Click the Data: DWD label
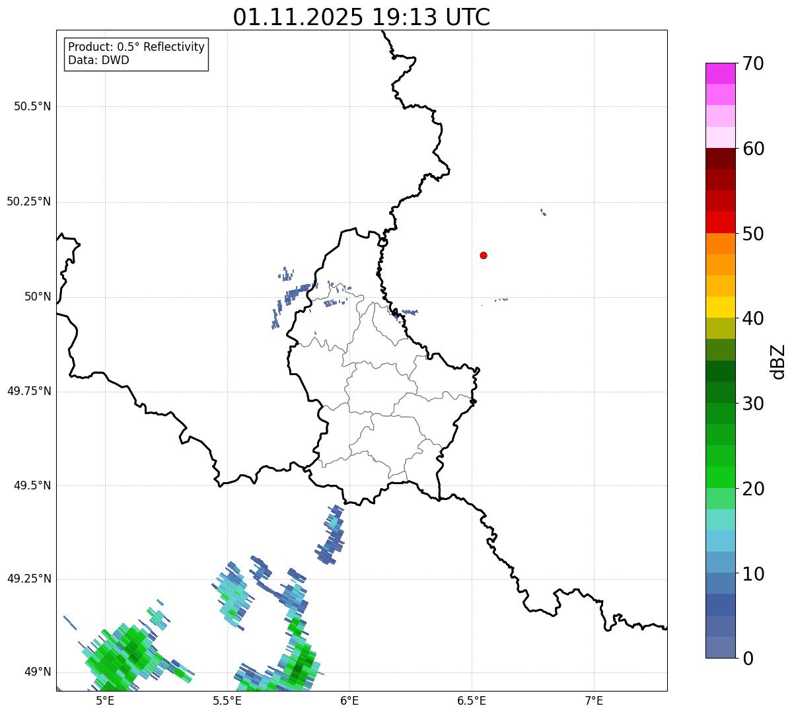 [x=98, y=60]
